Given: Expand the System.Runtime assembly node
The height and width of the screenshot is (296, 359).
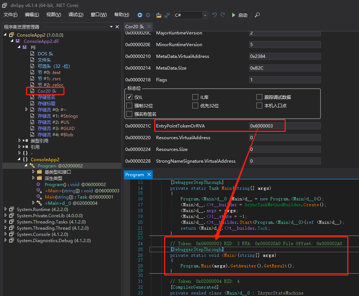Looking at the screenshot, I should pyautogui.click(x=5, y=209).
